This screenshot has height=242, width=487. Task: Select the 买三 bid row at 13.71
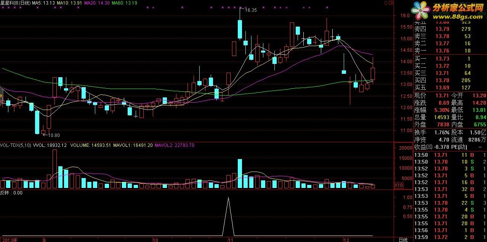coord(450,73)
